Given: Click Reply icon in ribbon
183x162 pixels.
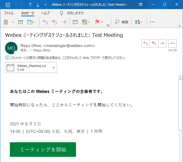Looking at the screenshot, I should pyautogui.click(x=45, y=22).
